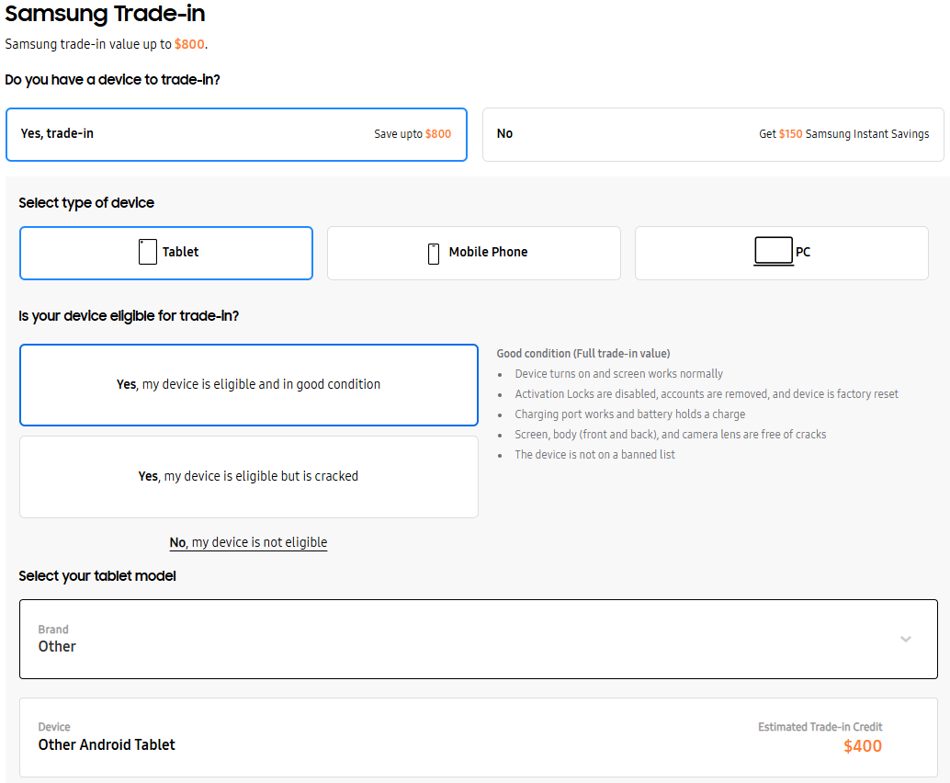This screenshot has height=783, width=950.
Task: Click 'Activation Locks are disabled' bullet text
Action: tap(707, 394)
